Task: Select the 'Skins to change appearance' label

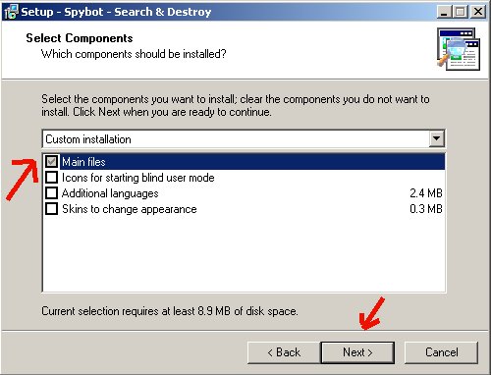Action: [x=130, y=209]
